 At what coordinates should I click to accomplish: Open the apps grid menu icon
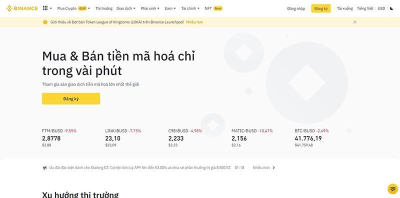45,8
